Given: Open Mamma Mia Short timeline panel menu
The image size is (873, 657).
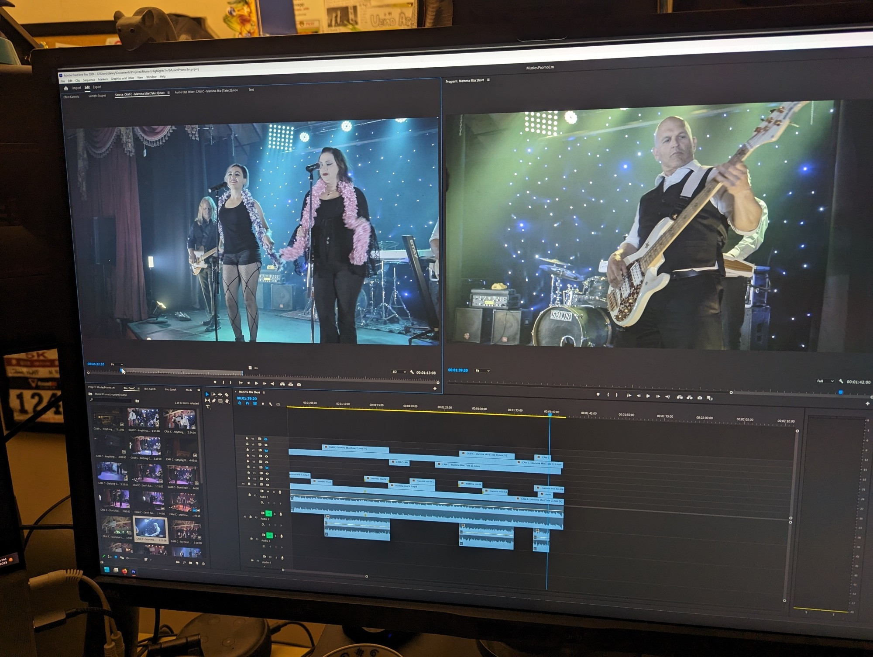Looking at the screenshot, I should coord(264,392).
